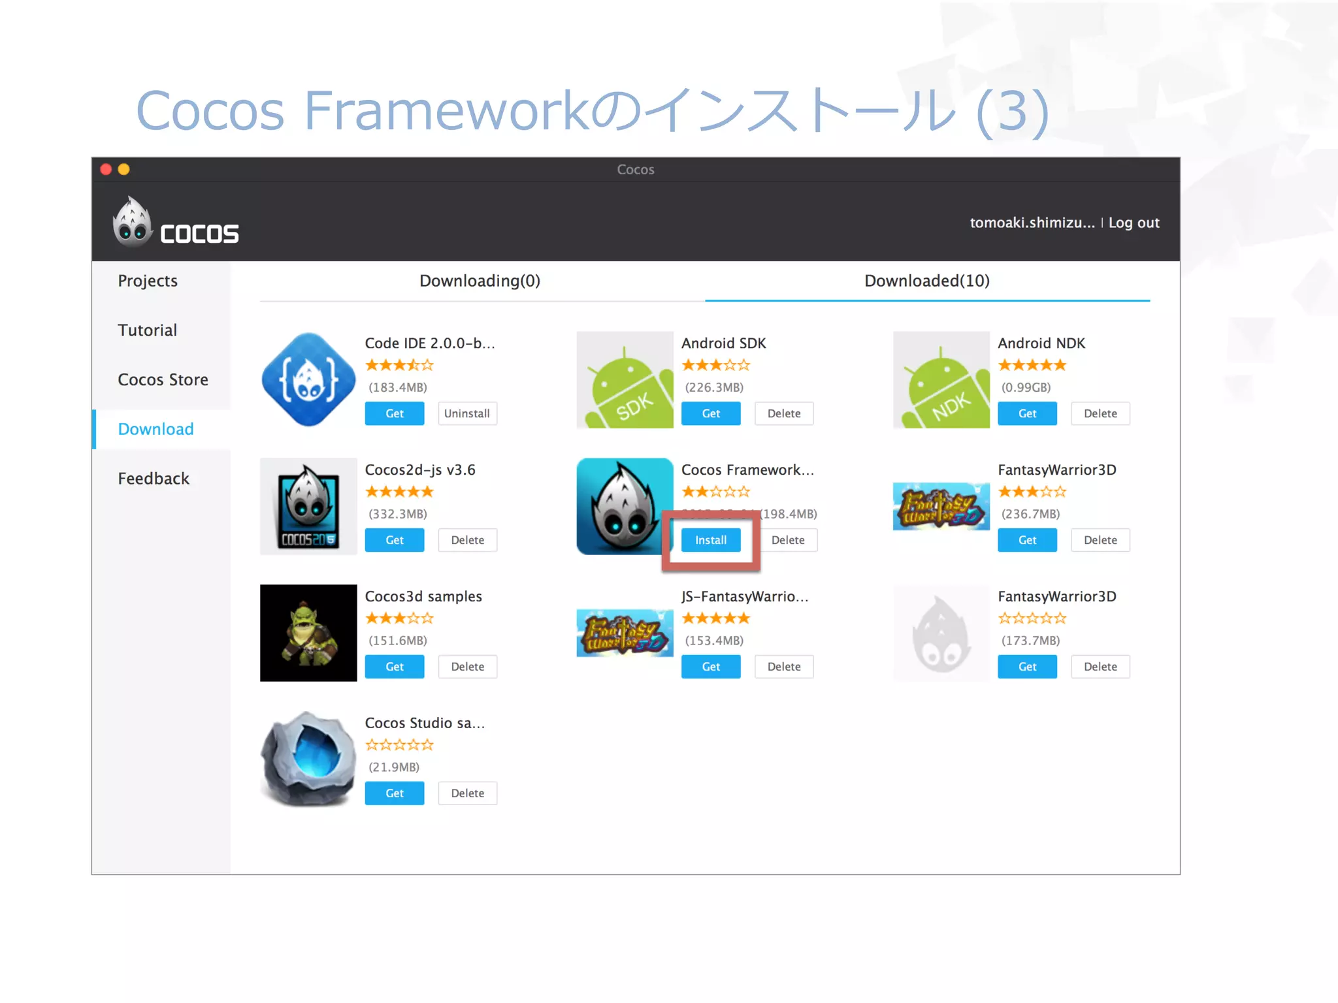Click the Android SDK title text
Viewport: 1338px width, 1003px height.
tap(724, 343)
